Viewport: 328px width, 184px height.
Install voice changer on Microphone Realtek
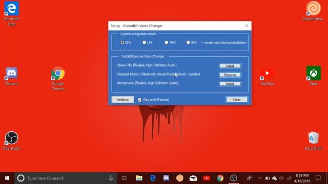pos(230,84)
